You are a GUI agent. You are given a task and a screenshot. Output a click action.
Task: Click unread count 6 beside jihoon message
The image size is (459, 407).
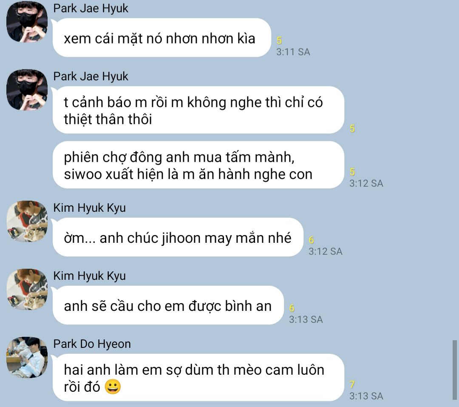(311, 240)
